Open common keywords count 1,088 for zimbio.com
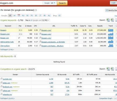 [51, 83]
